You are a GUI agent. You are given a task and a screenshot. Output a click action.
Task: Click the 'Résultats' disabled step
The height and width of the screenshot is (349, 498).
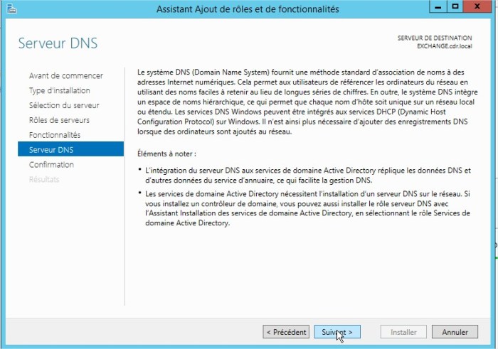(x=44, y=180)
